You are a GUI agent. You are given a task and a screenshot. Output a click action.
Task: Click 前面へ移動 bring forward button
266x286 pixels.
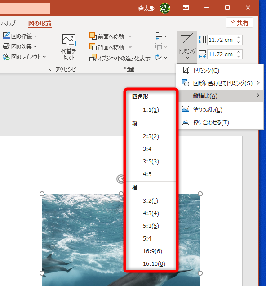(107, 36)
